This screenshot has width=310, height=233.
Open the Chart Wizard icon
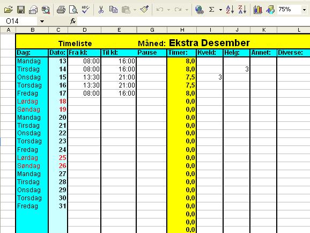[x=258, y=9]
